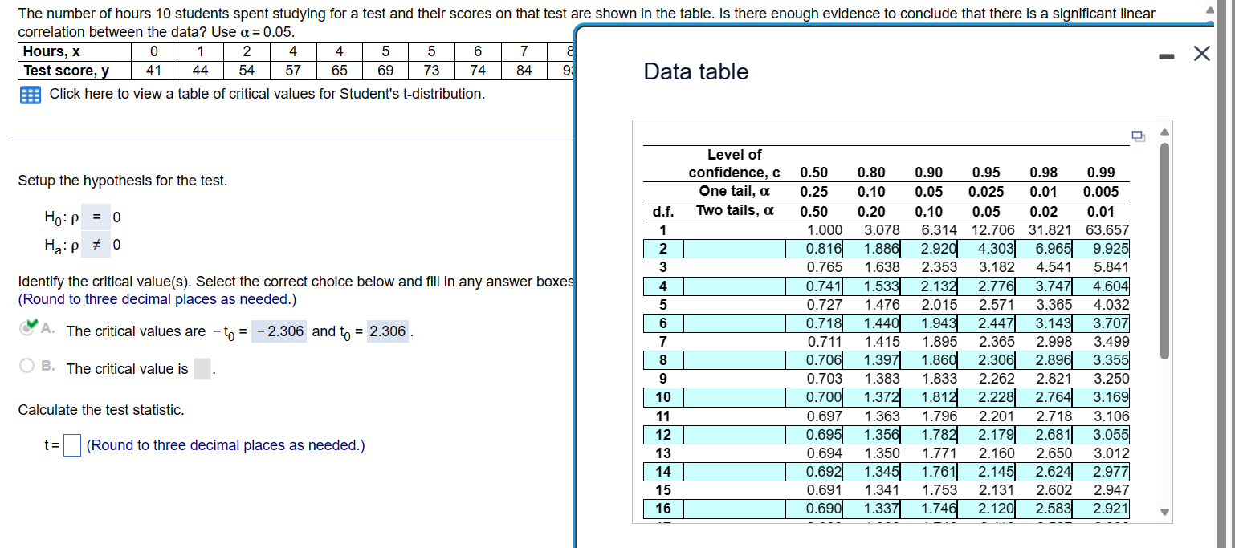Minimize the Data table dialog with the dash icon
1235x548 pixels.
1167,55
